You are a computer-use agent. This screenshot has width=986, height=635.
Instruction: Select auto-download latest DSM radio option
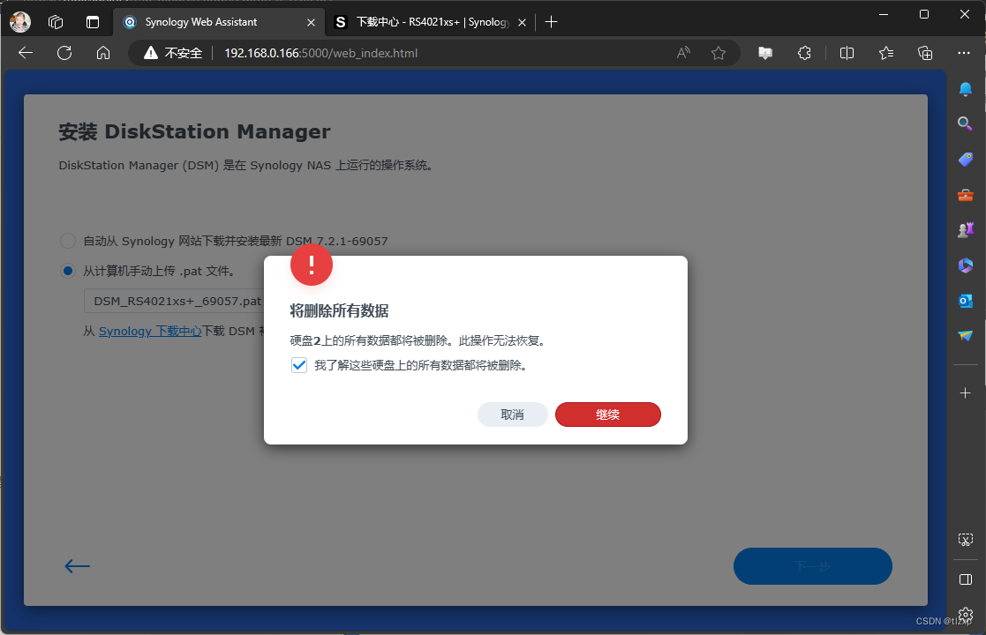pyautogui.click(x=67, y=241)
